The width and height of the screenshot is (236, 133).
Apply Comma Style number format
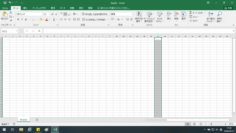coord(122,20)
